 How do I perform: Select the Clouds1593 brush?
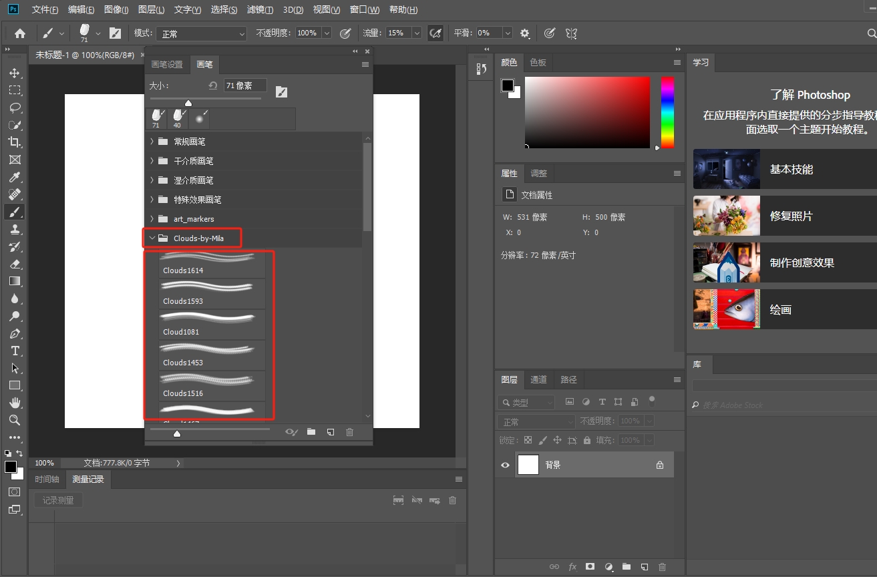tap(212, 293)
